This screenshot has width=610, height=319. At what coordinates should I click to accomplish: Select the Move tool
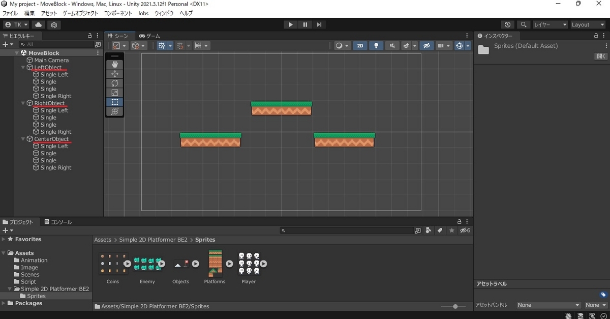pos(115,74)
